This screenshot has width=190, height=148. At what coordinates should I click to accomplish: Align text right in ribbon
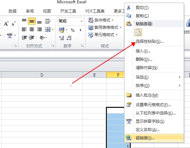pyautogui.click(x=39, y=30)
